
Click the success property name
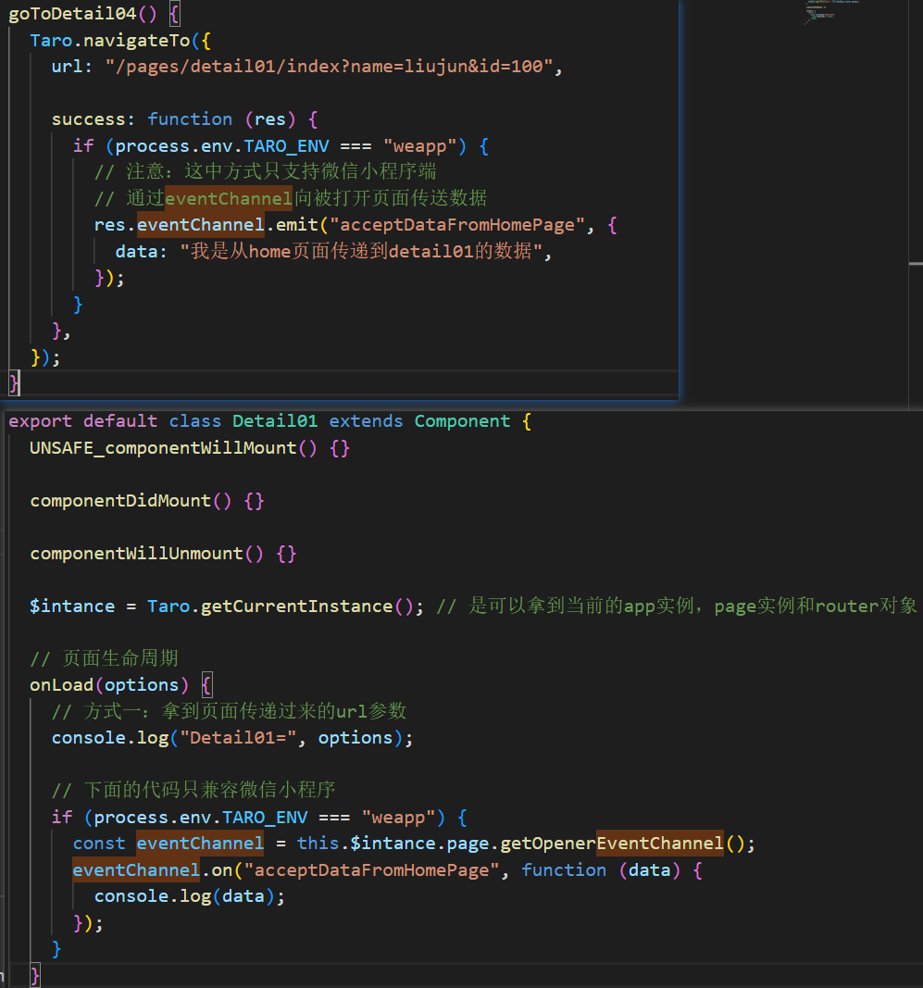89,119
